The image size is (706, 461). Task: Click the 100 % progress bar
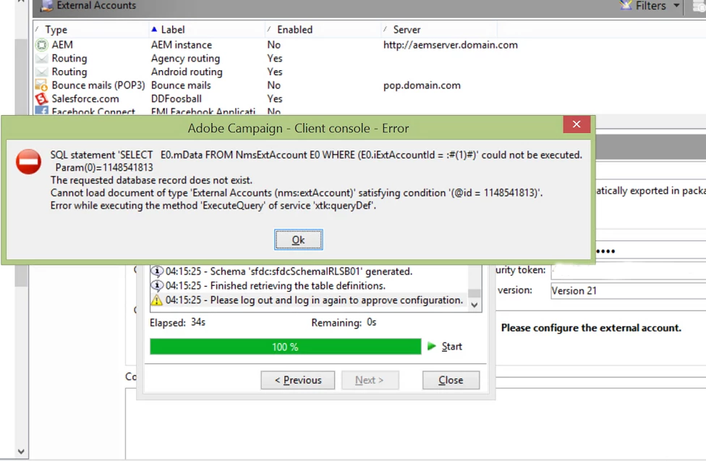pos(286,347)
